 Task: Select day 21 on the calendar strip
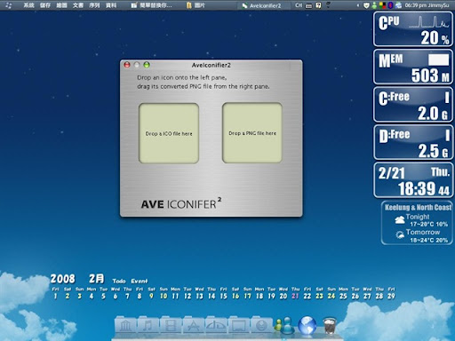pos(295,296)
